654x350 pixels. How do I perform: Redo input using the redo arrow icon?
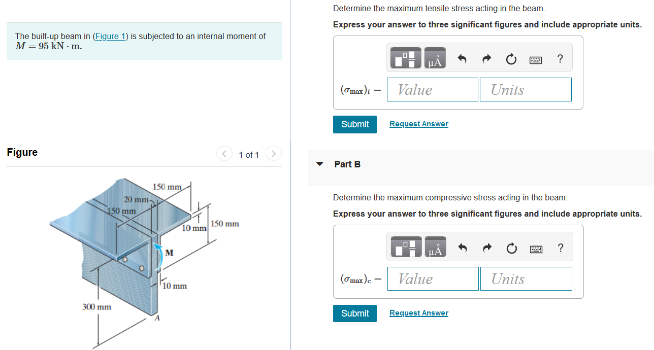click(486, 58)
